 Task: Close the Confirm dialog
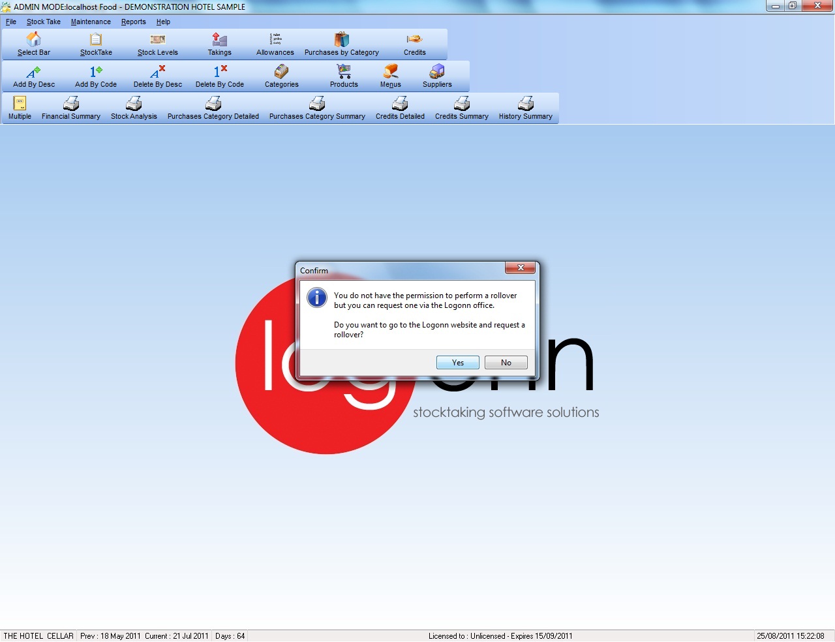[x=521, y=267]
